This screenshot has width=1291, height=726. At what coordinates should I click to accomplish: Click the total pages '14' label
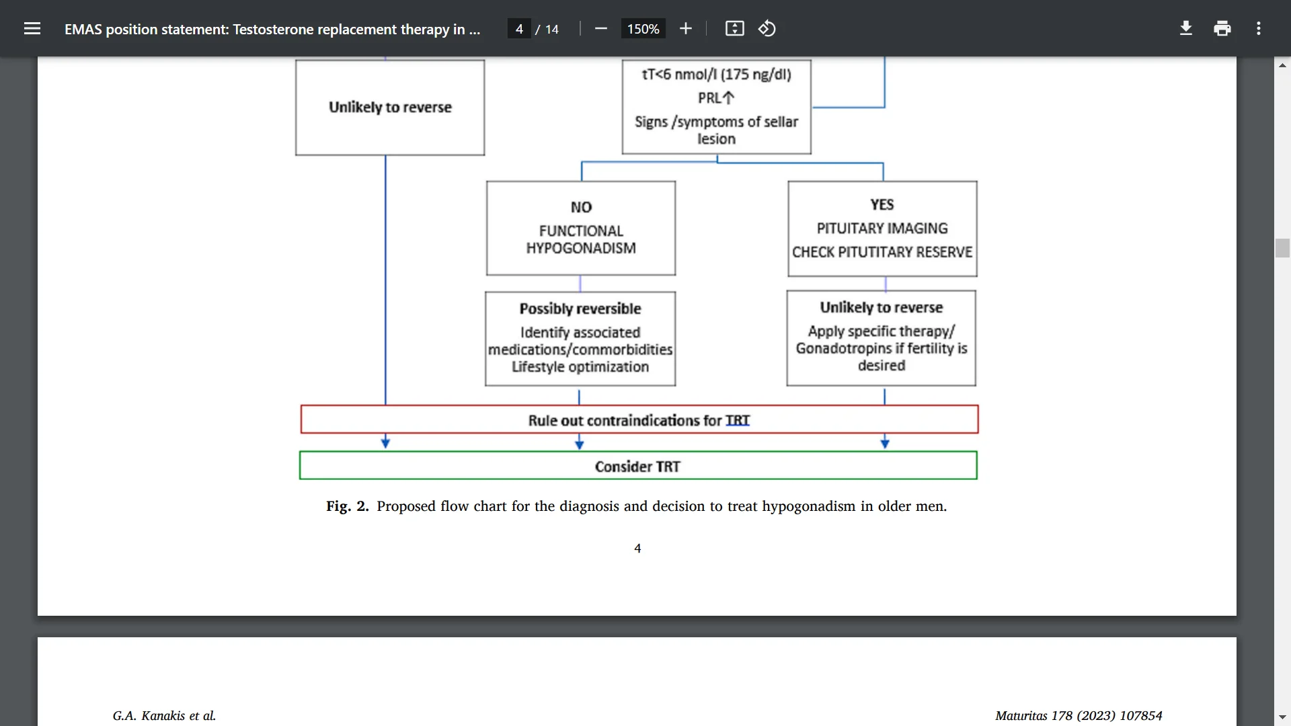click(x=552, y=29)
